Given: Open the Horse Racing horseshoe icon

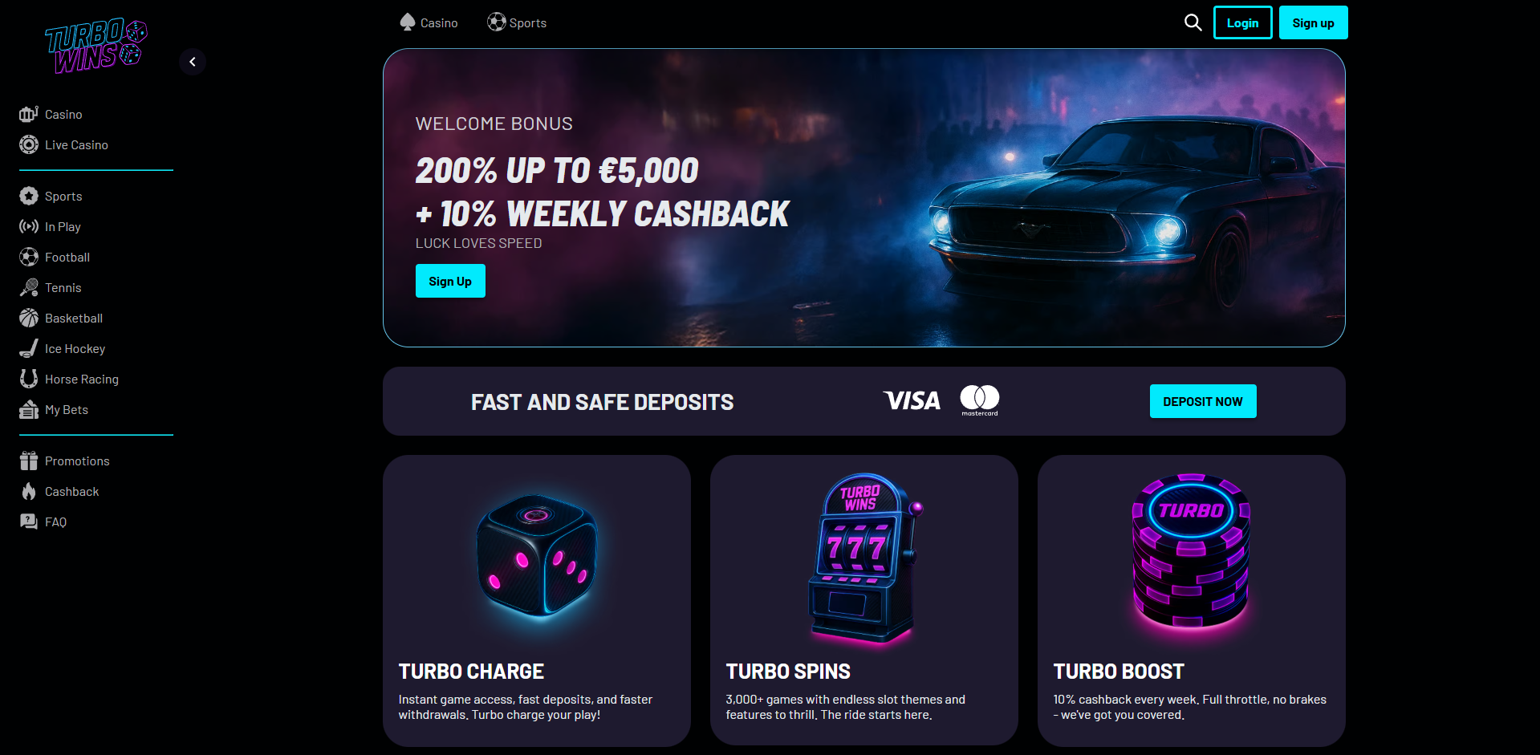Looking at the screenshot, I should click(29, 379).
